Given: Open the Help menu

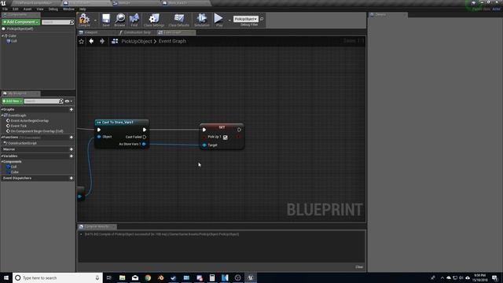Looking at the screenshot, I should click(x=83, y=9).
